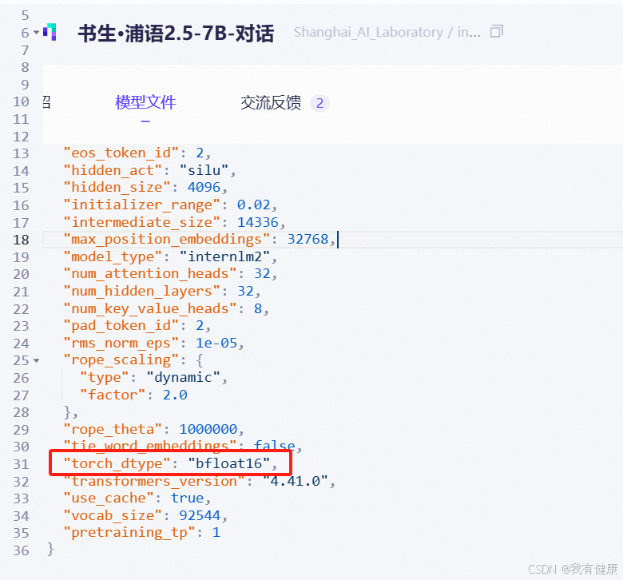Click the intermediate_size value 14336
This screenshot has width=623, height=580.
(258, 222)
